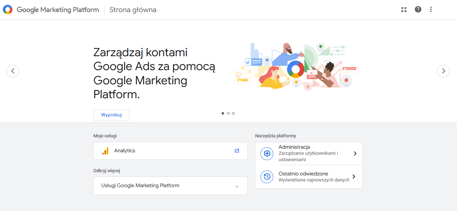Open the Google apps grid icon
The image size is (457, 211).
403,10
